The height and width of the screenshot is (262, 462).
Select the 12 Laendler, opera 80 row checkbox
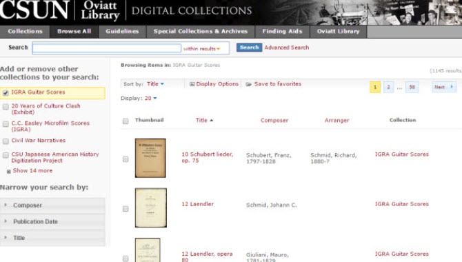(125, 259)
